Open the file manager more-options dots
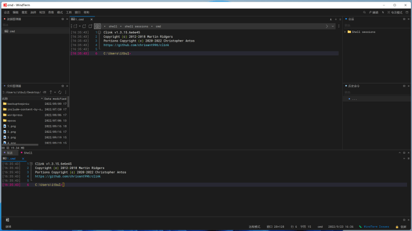The image size is (412, 231). [66, 92]
